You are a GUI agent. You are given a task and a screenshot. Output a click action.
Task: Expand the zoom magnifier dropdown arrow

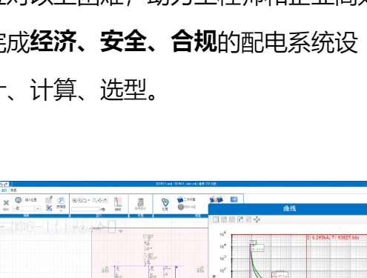pos(89,200)
